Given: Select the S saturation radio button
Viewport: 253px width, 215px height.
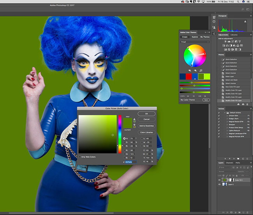Looking at the screenshot, I should click(124, 143).
